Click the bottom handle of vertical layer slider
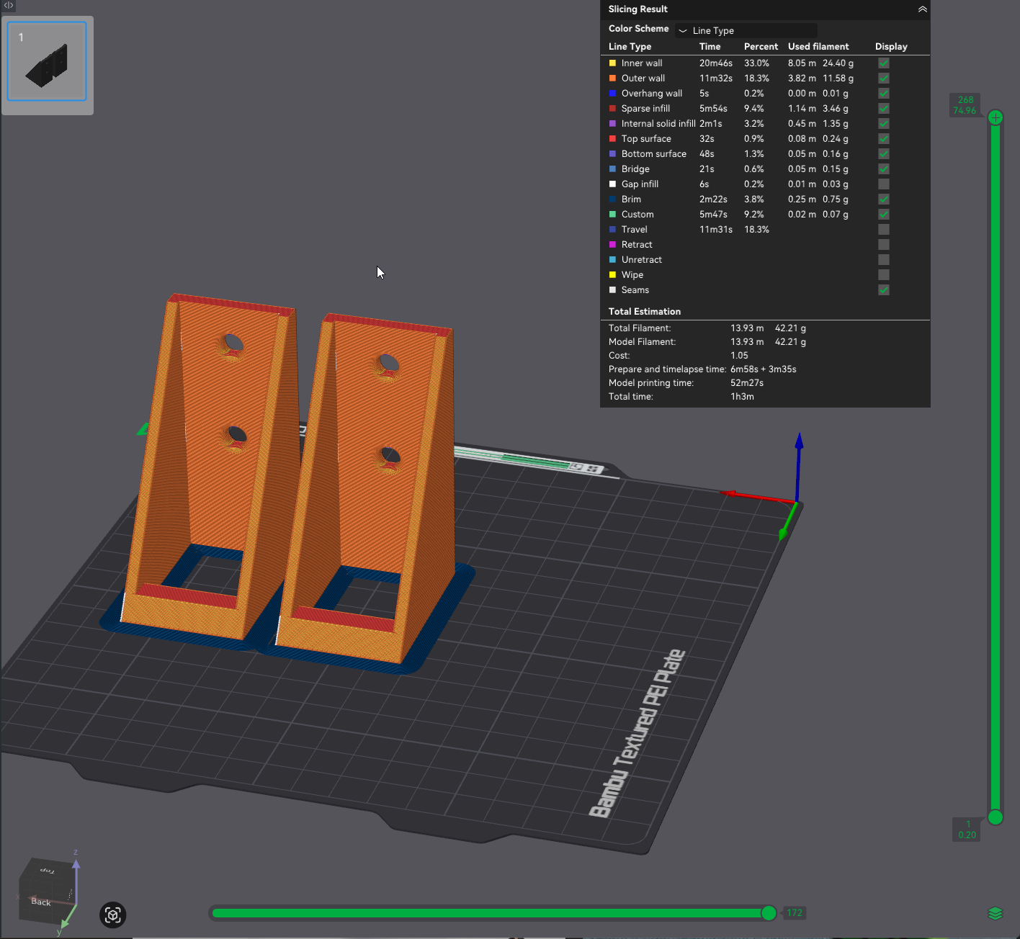The height and width of the screenshot is (939, 1020). [996, 817]
